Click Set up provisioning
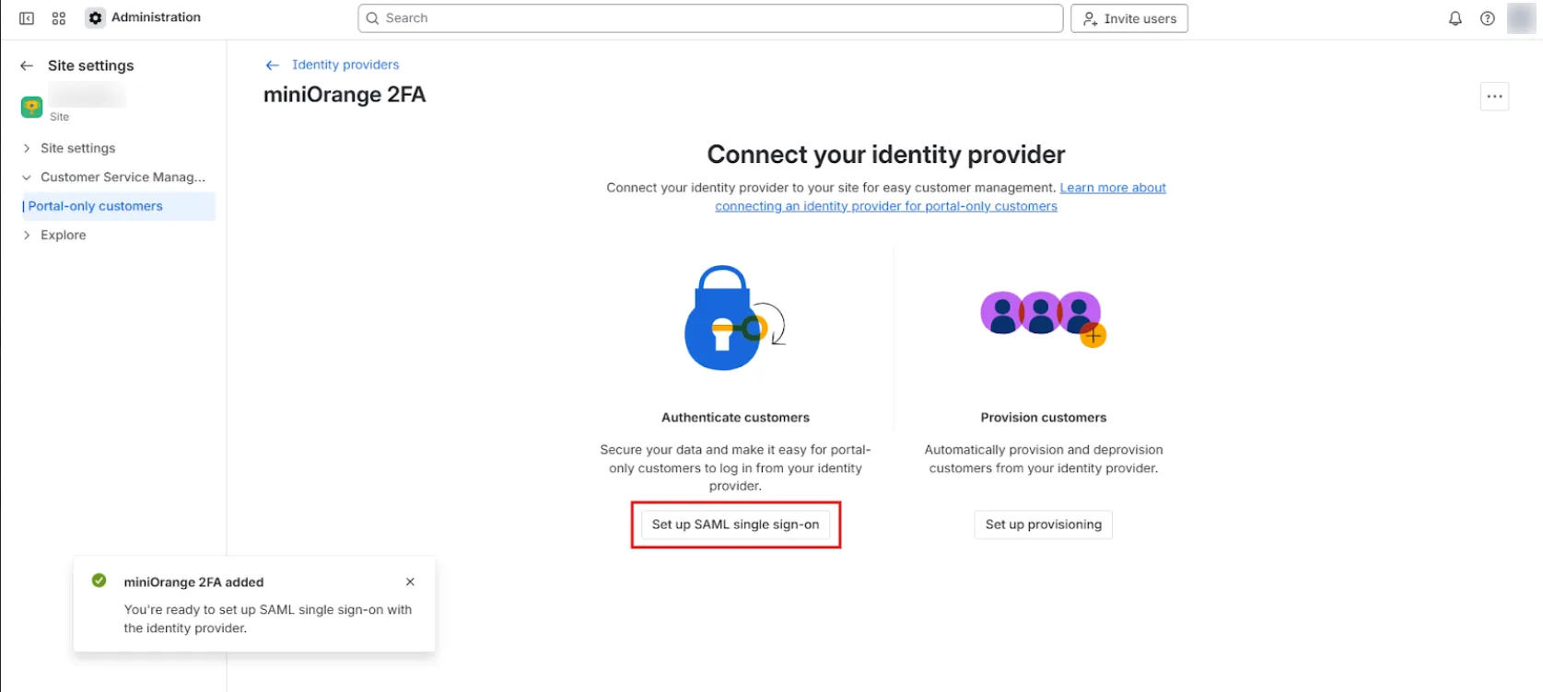 coord(1043,524)
